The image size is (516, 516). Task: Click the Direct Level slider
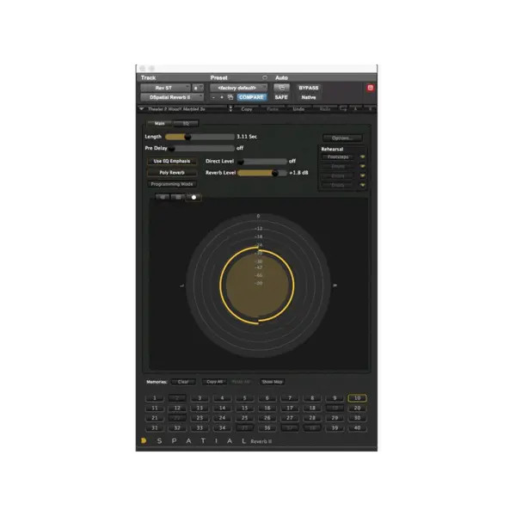pos(262,162)
